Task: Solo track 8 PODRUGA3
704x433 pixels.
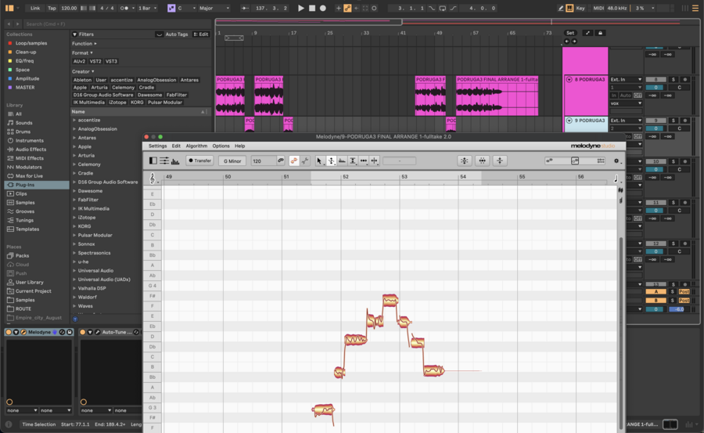Action: click(673, 80)
